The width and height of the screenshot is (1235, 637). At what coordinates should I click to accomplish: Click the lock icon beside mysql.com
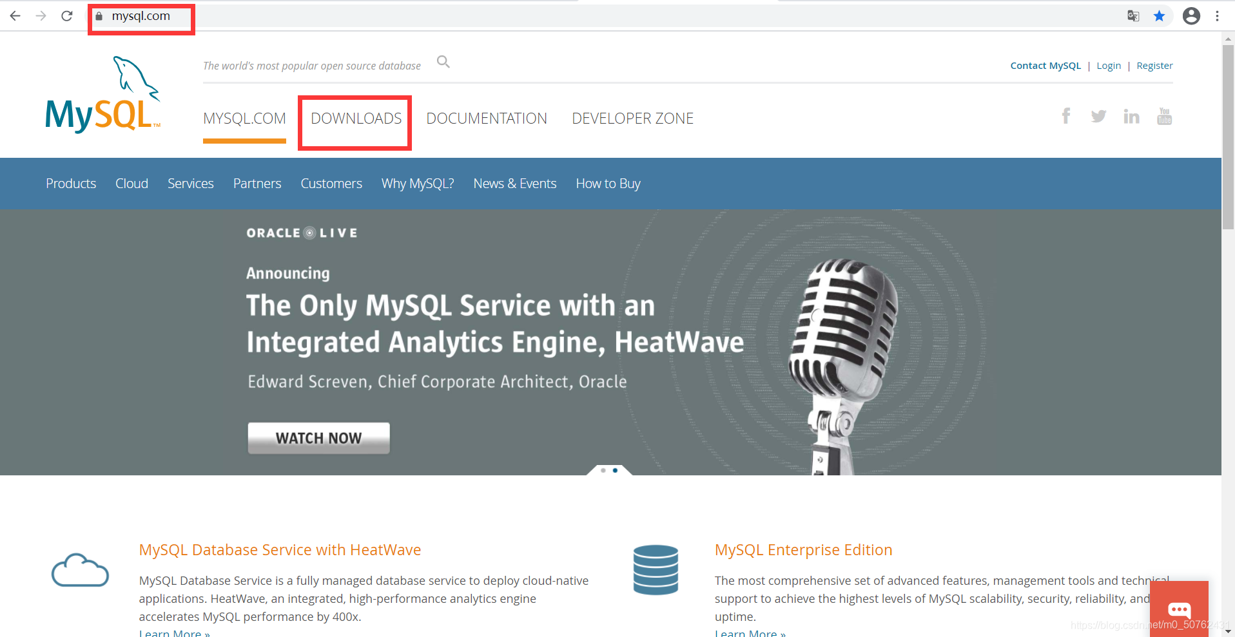coord(99,17)
